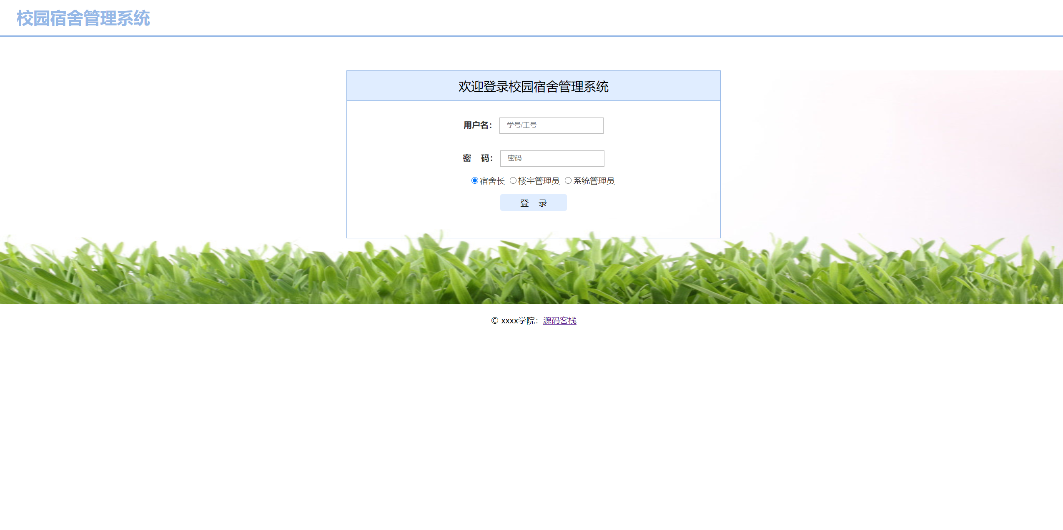
Task: Pick the 系统管理员 radio circle
Action: point(568,180)
